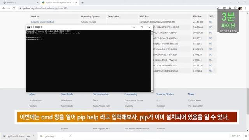
Task: Open SIG link for the 26777232 file
Action: click(210, 65)
